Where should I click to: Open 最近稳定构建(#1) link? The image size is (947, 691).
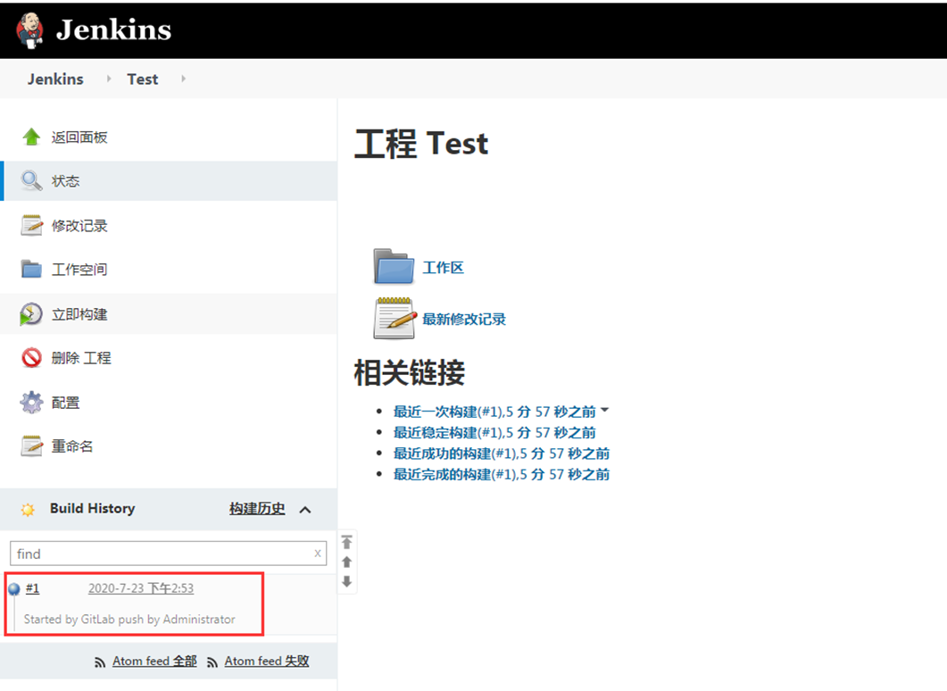coord(494,432)
